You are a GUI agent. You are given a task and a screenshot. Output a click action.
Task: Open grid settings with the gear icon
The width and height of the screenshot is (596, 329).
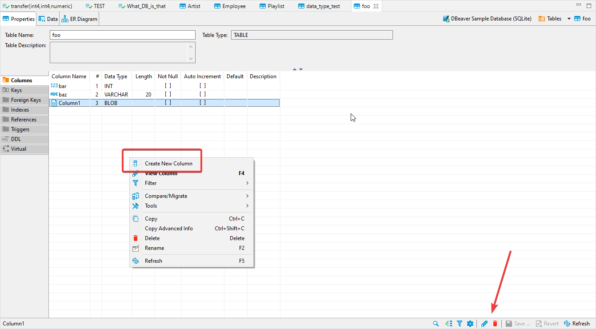click(x=470, y=323)
